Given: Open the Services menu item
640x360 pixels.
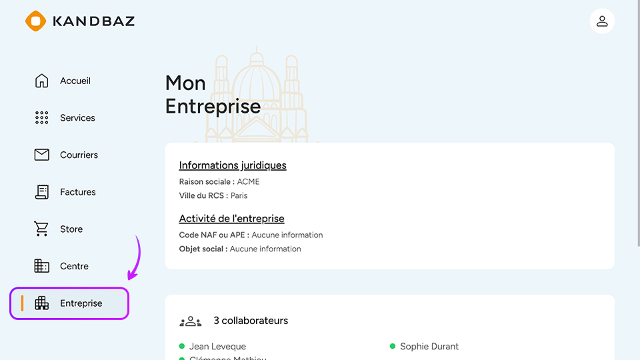Looking at the screenshot, I should tap(77, 118).
